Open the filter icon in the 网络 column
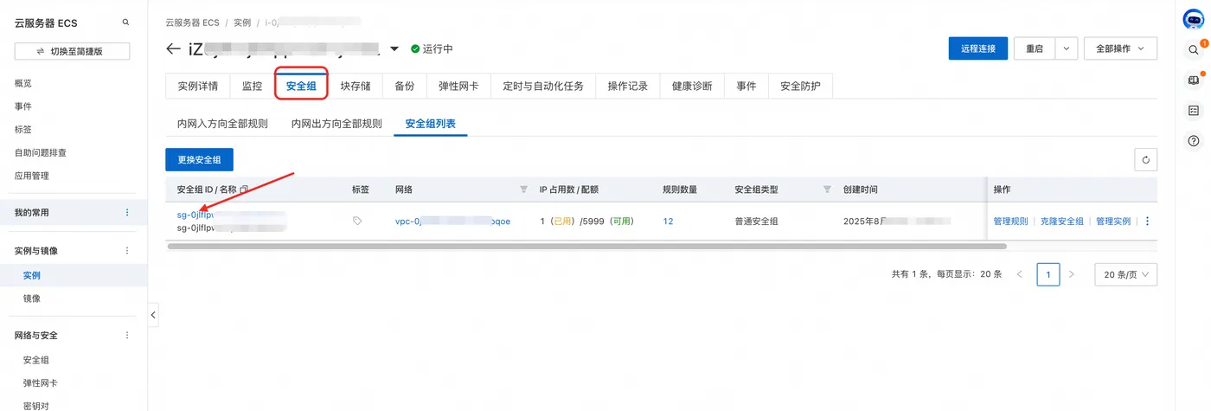1211x411 pixels. tap(523, 189)
